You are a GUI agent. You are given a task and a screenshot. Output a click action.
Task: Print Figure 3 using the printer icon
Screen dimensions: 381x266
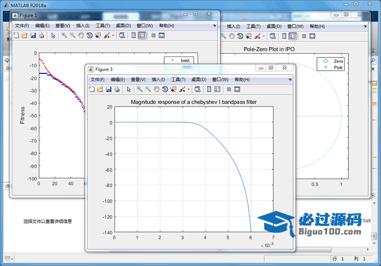coord(117,89)
